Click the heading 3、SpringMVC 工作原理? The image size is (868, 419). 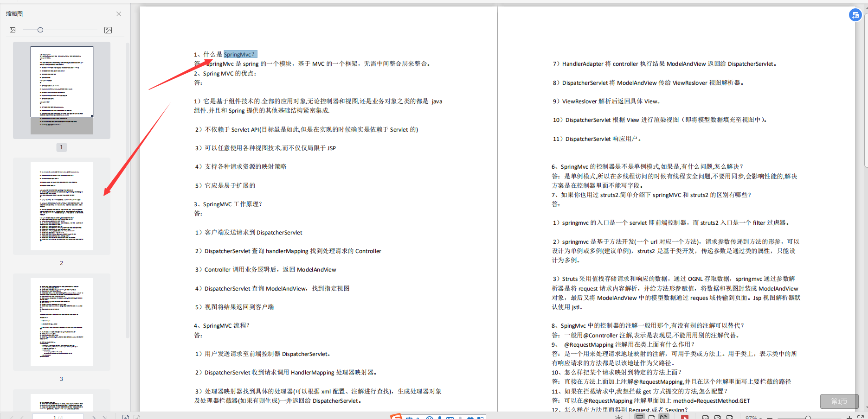tap(228, 204)
